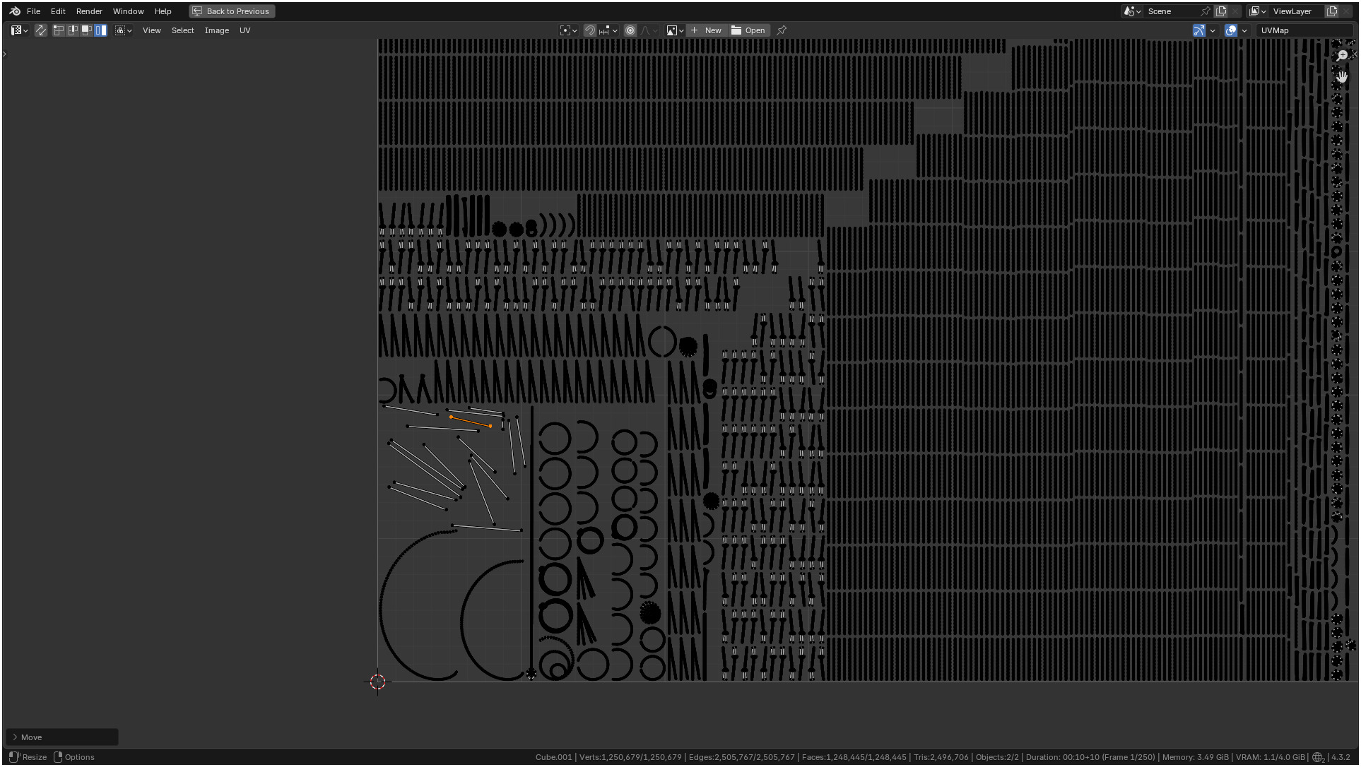Click Open image folder button
The width and height of the screenshot is (1361, 767).
tap(749, 30)
